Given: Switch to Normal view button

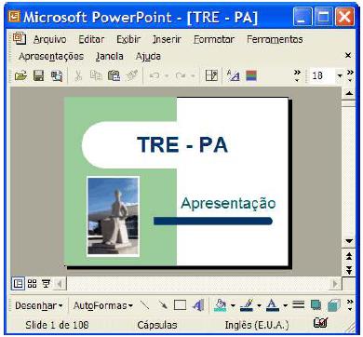Looking at the screenshot, I should (x=18, y=284).
